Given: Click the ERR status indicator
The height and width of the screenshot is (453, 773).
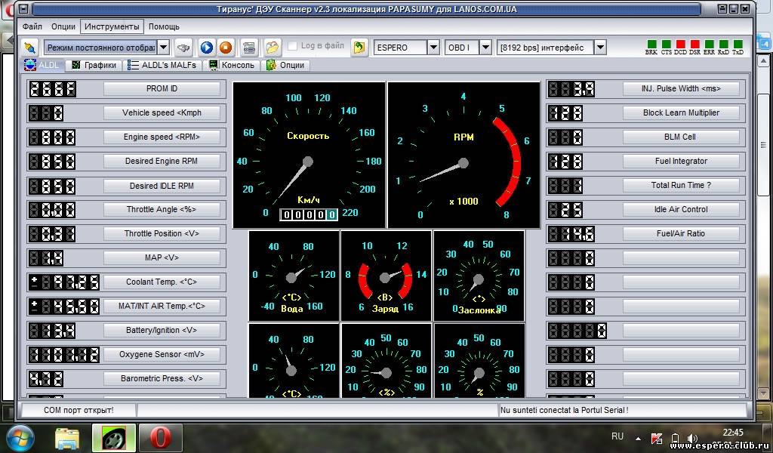Looking at the screenshot, I should [x=709, y=45].
